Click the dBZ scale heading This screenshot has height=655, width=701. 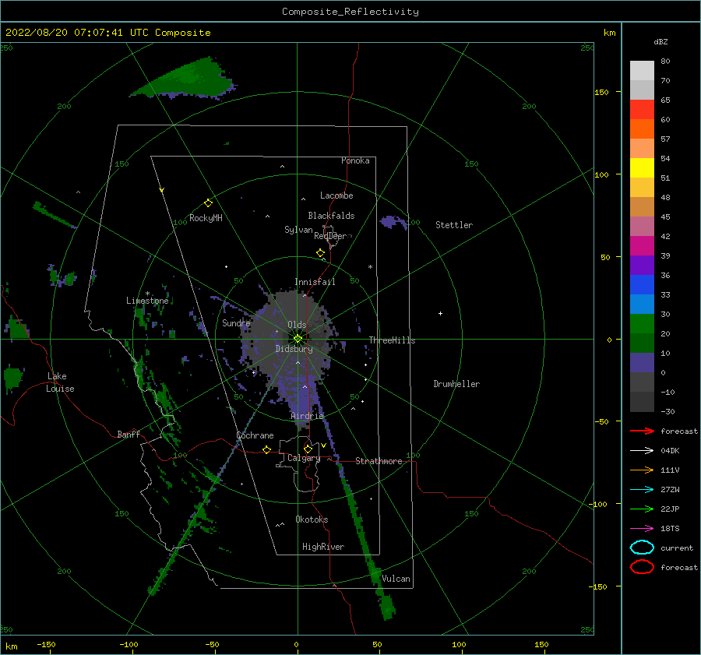coord(660,41)
